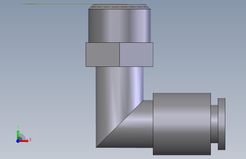Select the narrow neck before end flange
The height and width of the screenshot is (159, 246).
214,124
